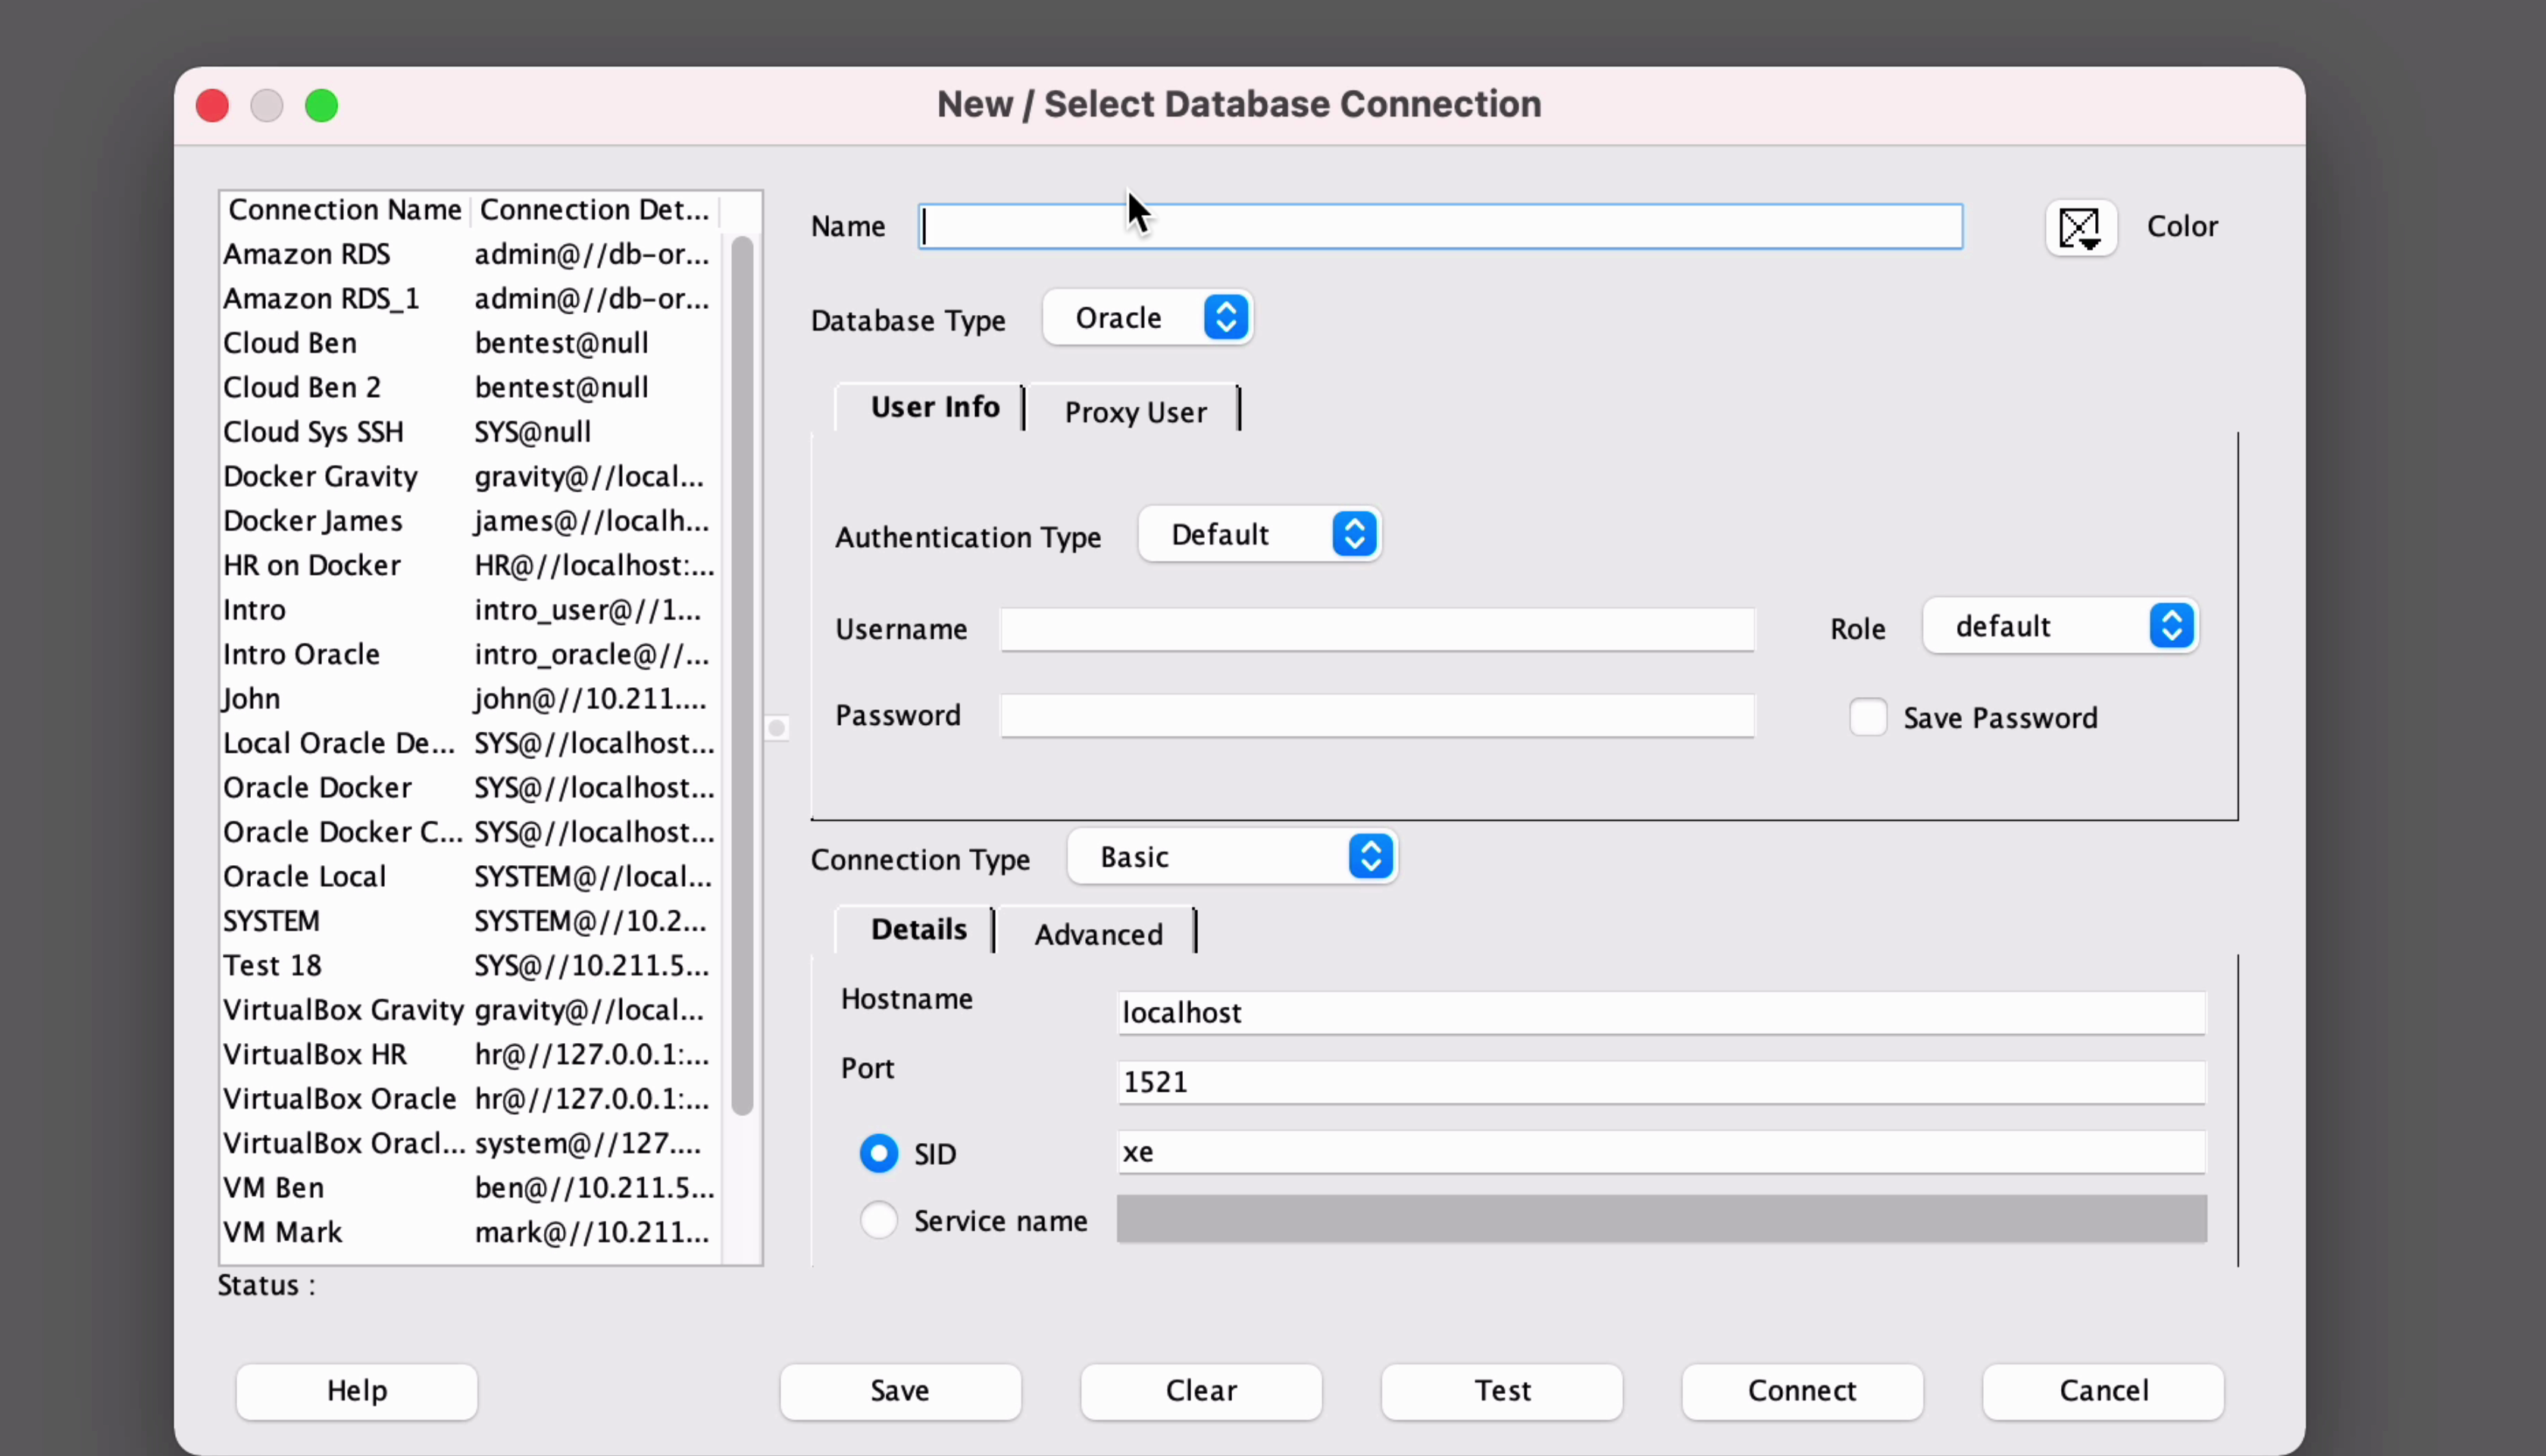The width and height of the screenshot is (2546, 1456).
Task: Open the Database Type dropdown
Action: tap(1147, 318)
